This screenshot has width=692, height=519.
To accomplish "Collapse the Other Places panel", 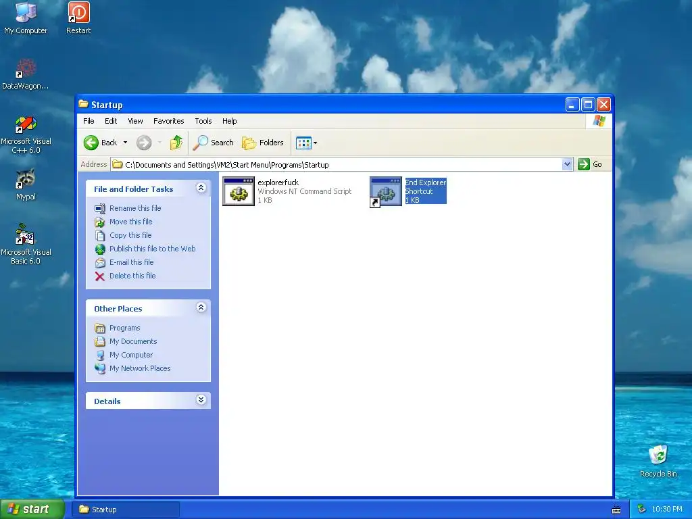I will tap(201, 307).
